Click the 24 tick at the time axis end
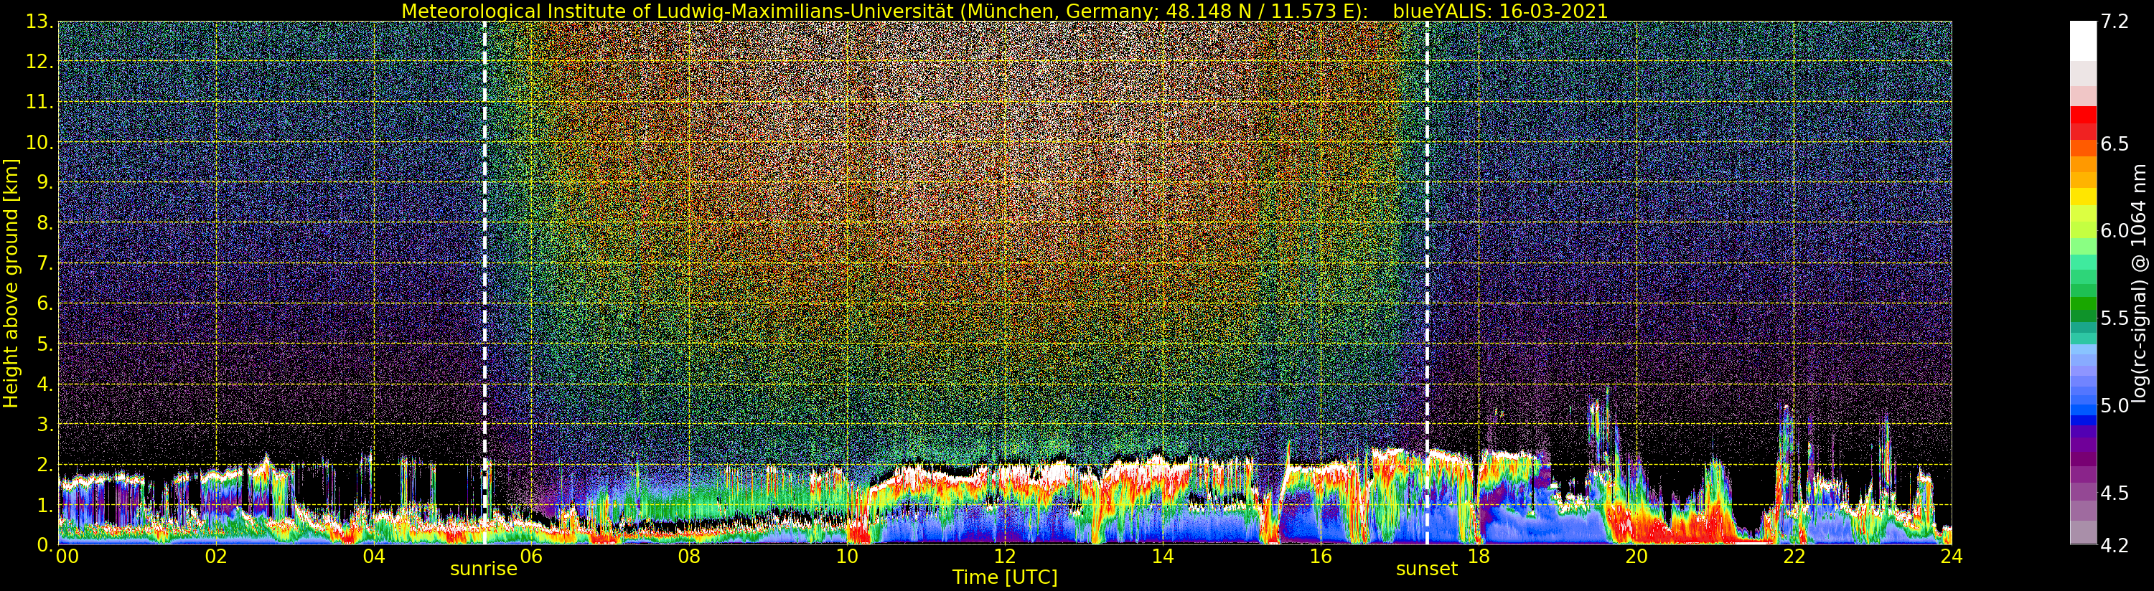Screen dimensions: 2154x591 [x=1951, y=557]
